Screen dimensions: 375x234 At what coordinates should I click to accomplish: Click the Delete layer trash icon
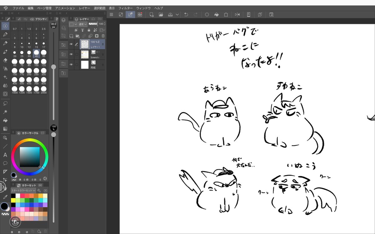103,36
